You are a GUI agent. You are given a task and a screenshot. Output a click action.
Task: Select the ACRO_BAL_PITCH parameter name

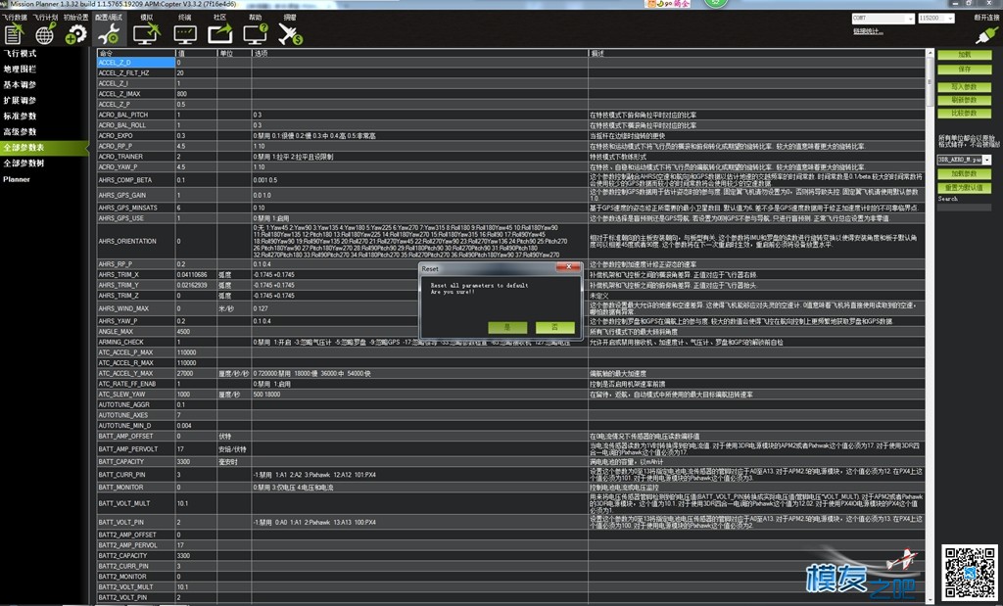point(122,116)
